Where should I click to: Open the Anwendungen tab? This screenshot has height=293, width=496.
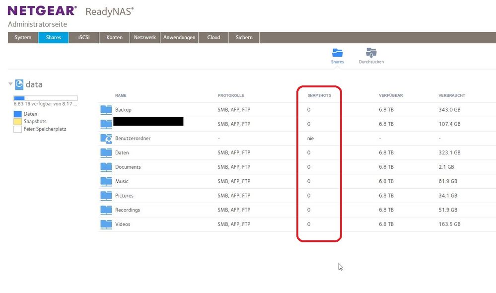[x=179, y=38]
